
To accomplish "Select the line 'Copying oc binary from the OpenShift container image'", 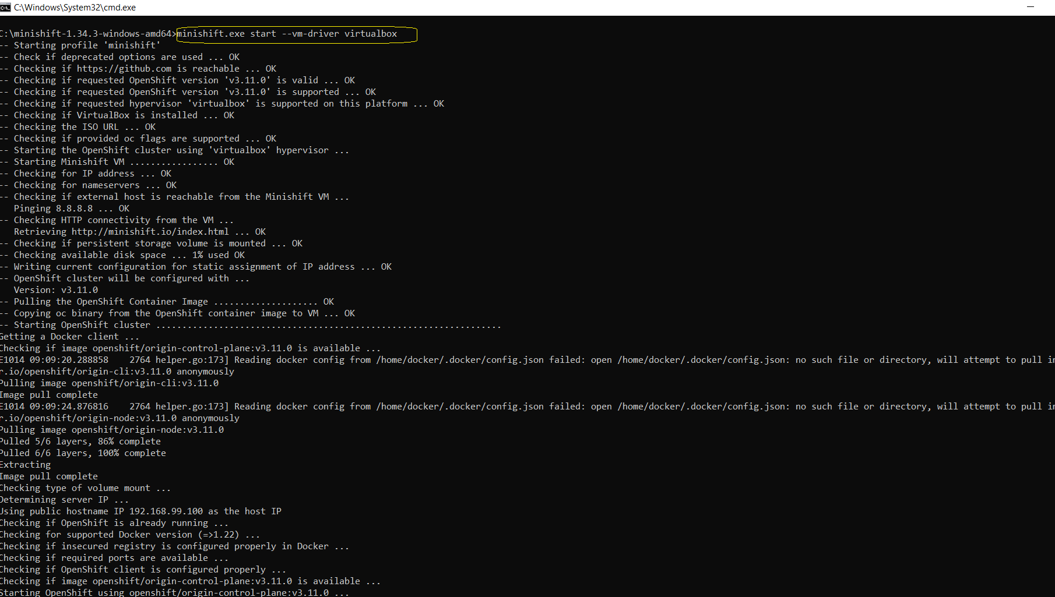I will (x=177, y=313).
